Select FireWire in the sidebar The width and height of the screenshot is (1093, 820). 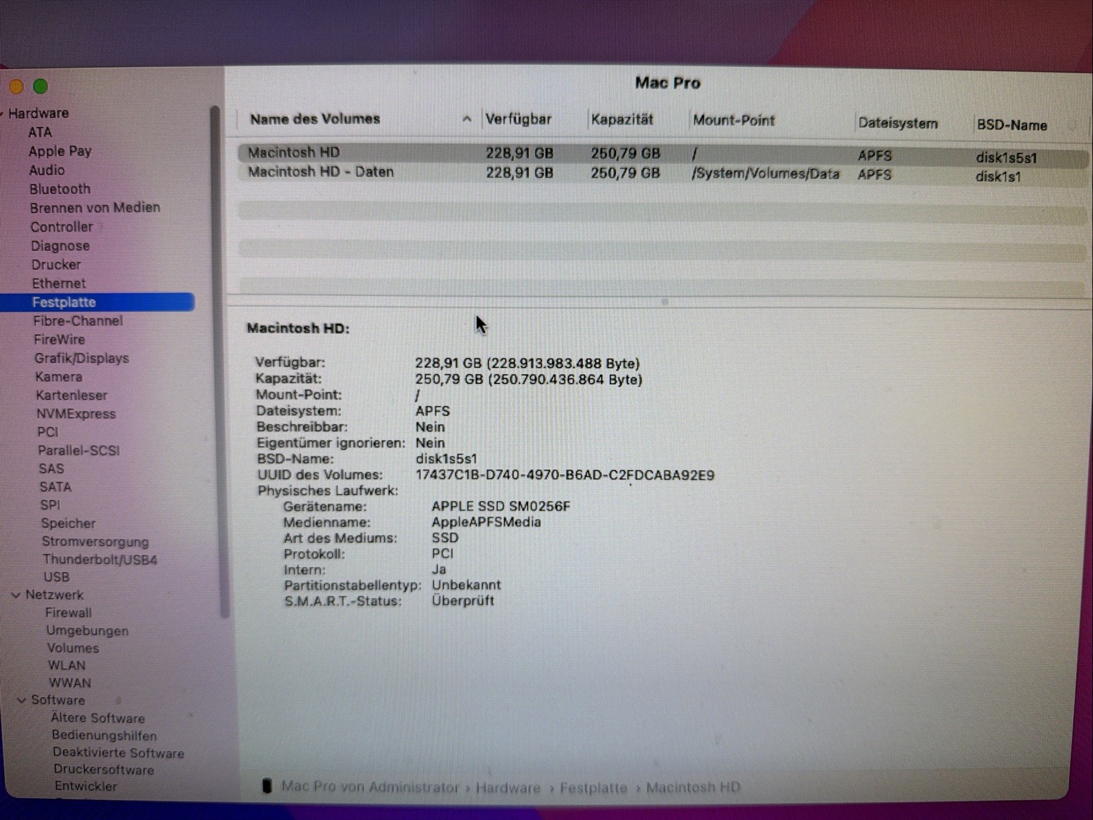(x=59, y=339)
